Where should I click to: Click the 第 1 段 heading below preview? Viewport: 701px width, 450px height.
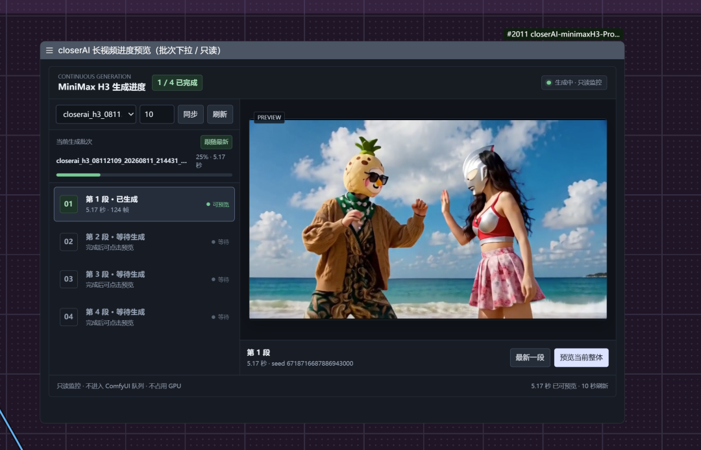pos(258,353)
